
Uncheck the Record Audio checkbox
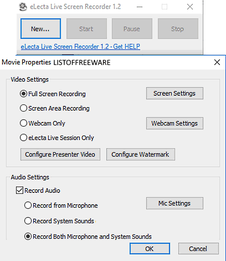[x=20, y=190]
